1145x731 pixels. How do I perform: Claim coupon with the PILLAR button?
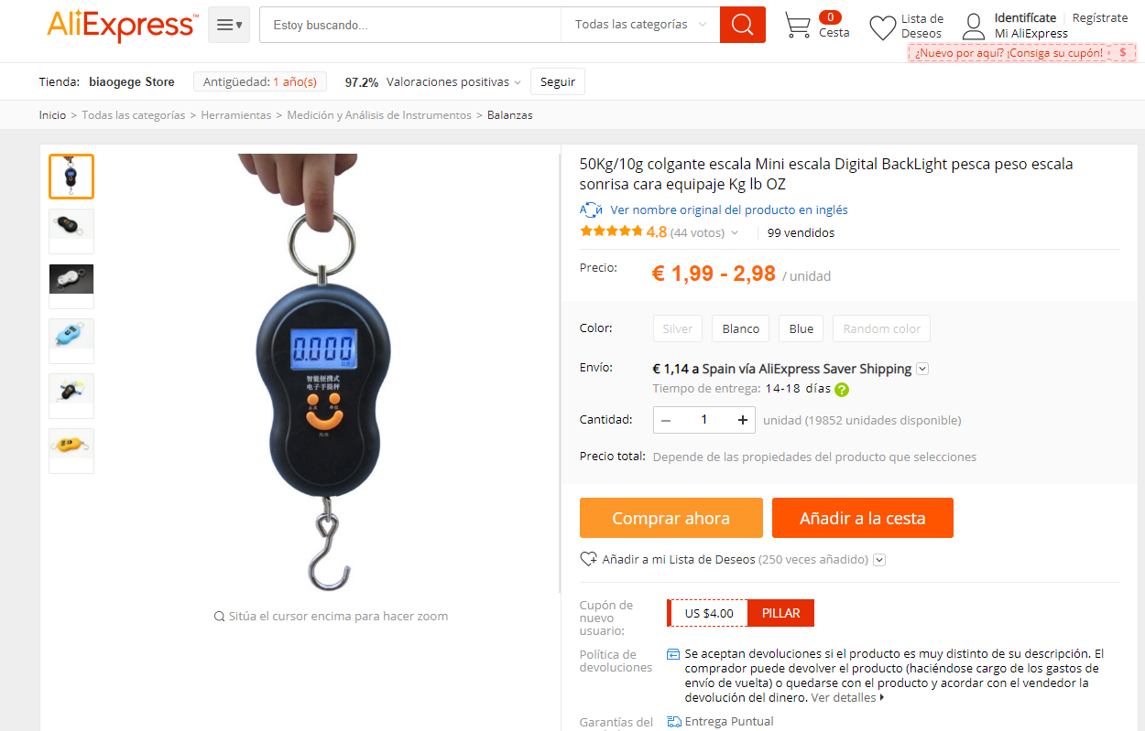click(780, 613)
